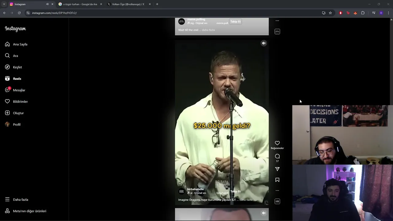This screenshot has height=221, width=393.
Task: Click Oluştur to create a post
Action: coord(14,113)
